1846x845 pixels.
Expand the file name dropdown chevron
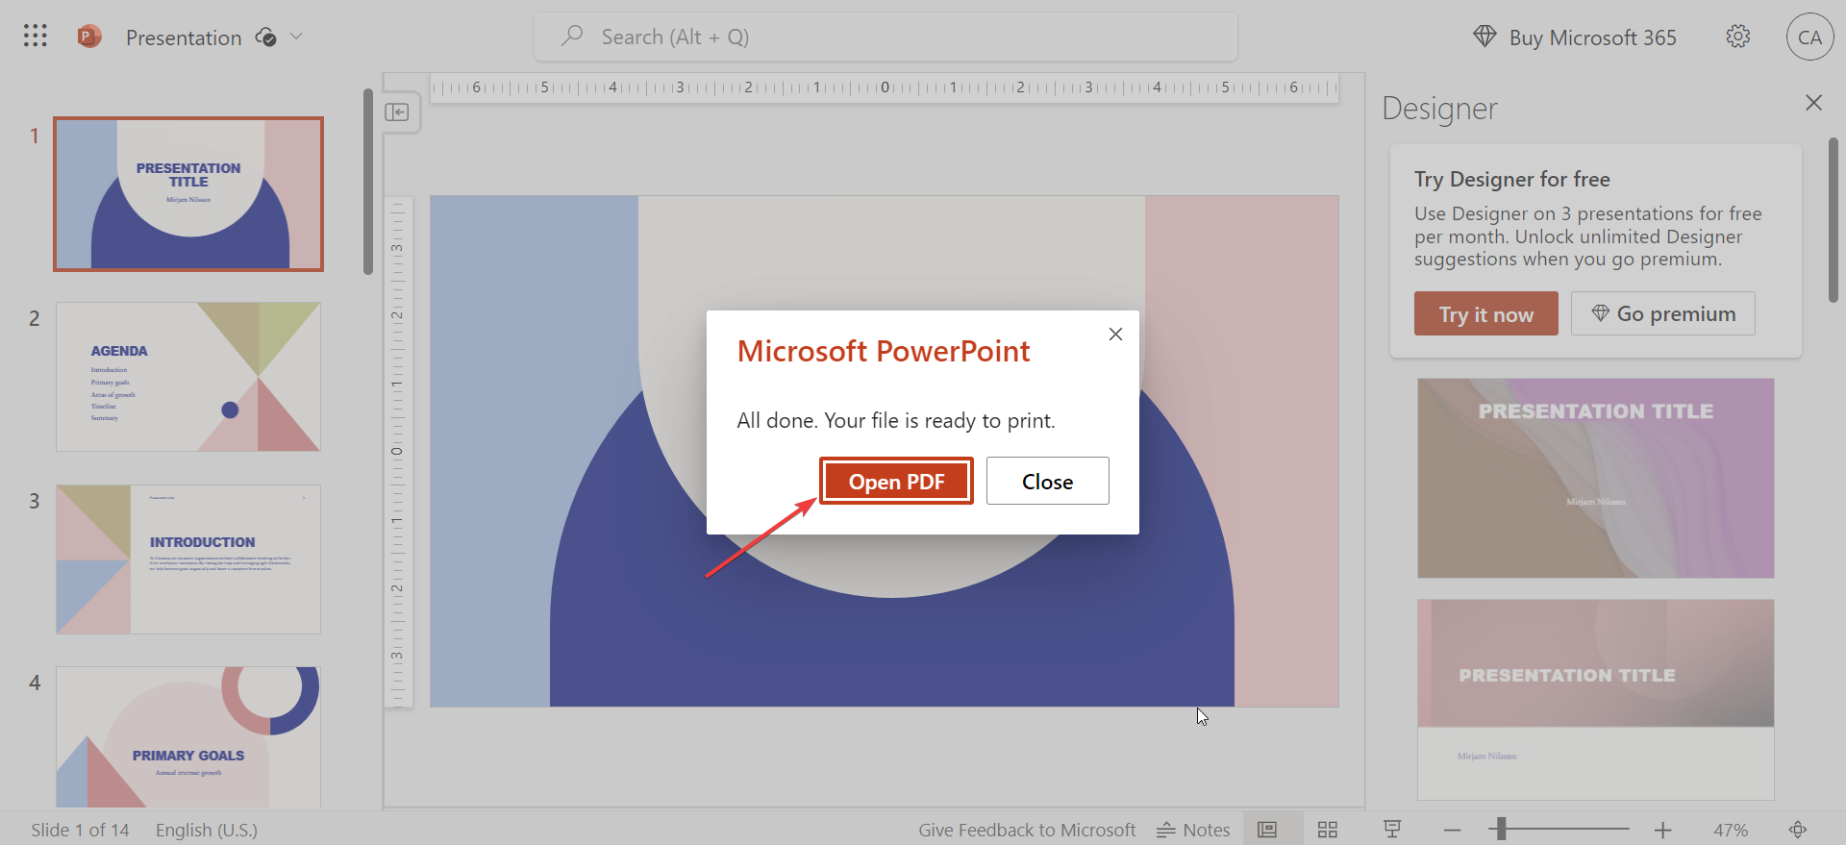296,37
